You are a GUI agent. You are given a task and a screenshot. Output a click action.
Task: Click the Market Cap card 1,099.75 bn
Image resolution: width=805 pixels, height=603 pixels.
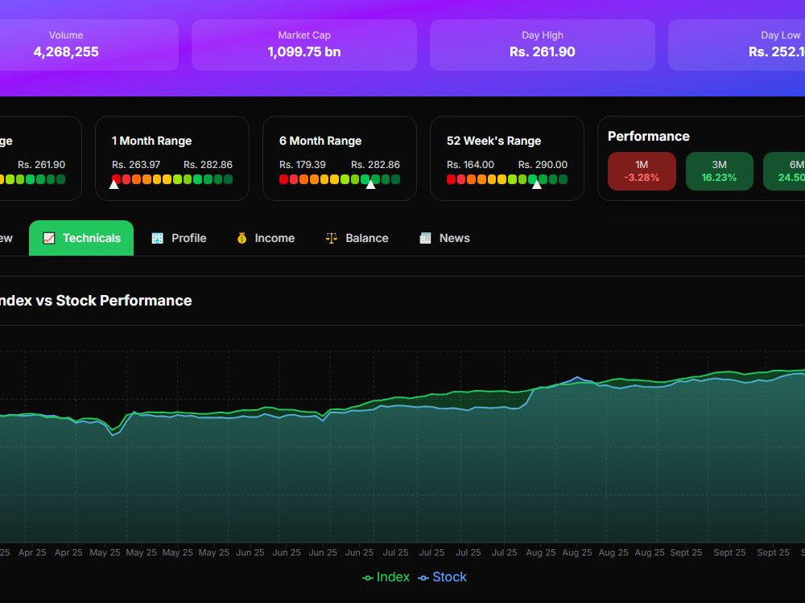tap(304, 44)
